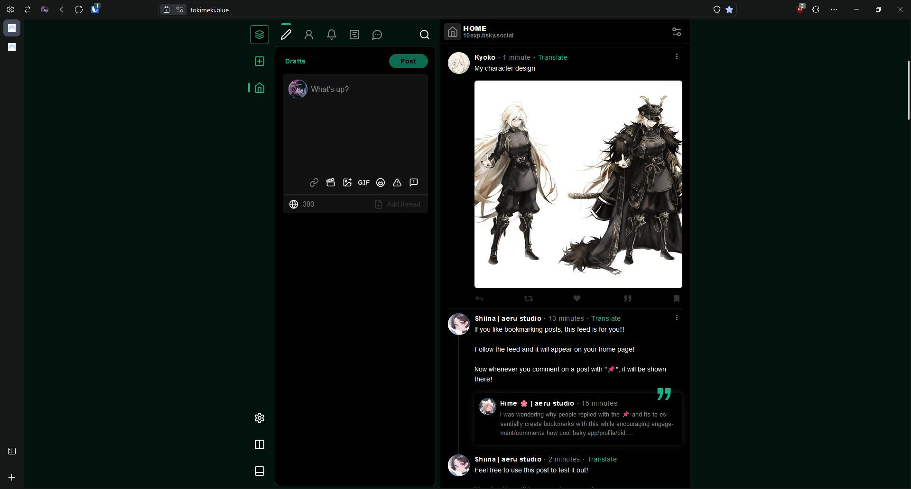
Task: Focus the What's up? text field
Action: click(x=365, y=90)
